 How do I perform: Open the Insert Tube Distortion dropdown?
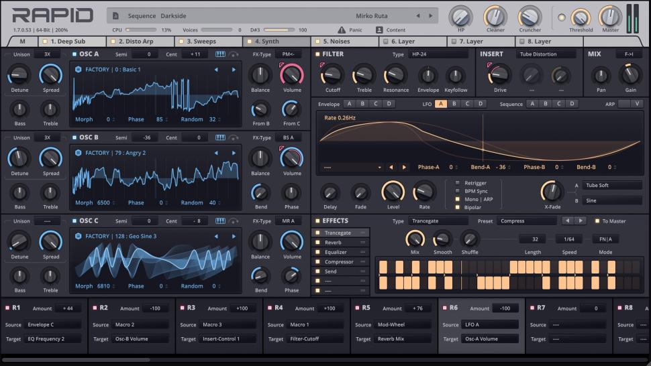[x=546, y=54]
